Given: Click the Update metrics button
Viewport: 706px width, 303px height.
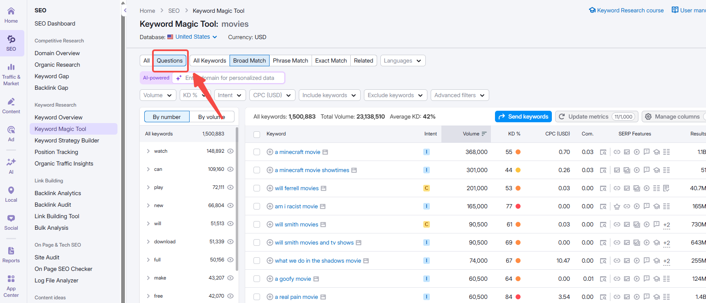Looking at the screenshot, I should coord(597,117).
